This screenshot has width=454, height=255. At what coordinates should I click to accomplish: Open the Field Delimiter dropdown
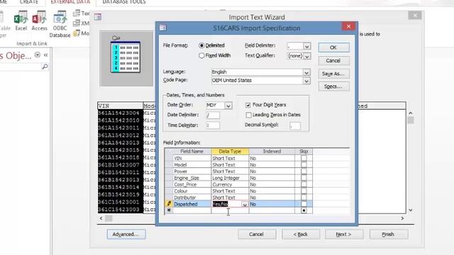pyautogui.click(x=307, y=46)
